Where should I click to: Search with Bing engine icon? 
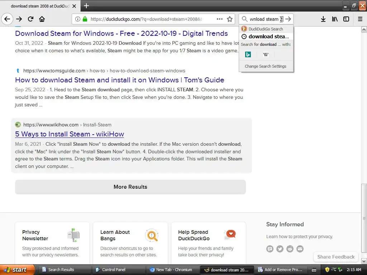(x=248, y=54)
